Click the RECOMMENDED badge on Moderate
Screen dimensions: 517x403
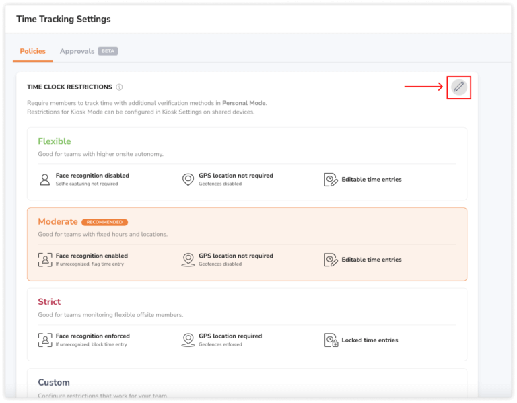pos(104,222)
